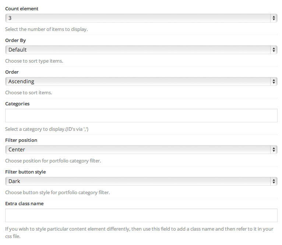Click the "Select the number of items" description

click(46, 29)
